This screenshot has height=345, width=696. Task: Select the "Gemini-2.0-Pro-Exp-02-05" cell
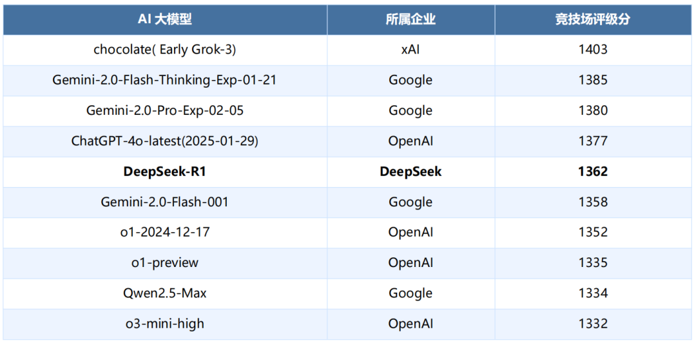165,110
